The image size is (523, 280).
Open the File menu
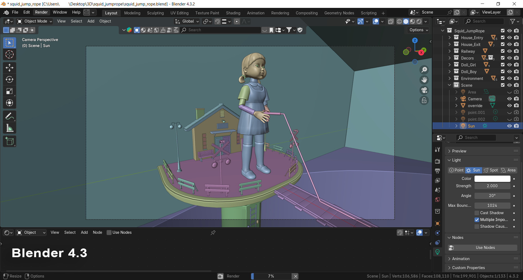[x=15, y=12]
